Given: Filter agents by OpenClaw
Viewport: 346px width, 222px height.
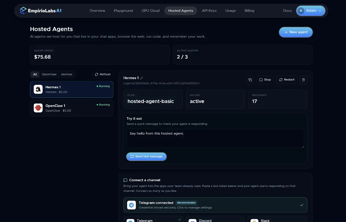Looking at the screenshot, I should tap(49, 74).
